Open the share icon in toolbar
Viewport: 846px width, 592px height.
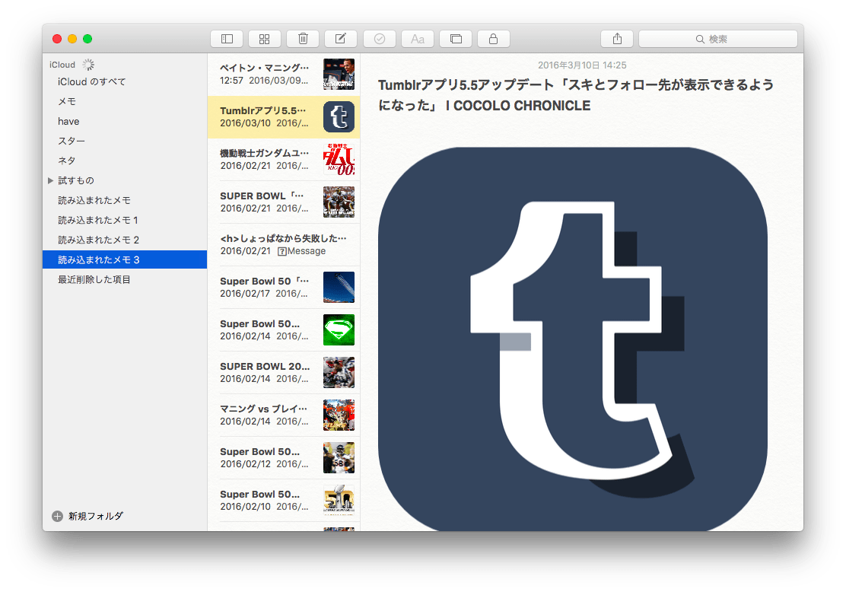coord(617,39)
